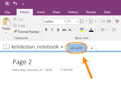Click the paragraph alignment icon
Viewport: 121px width, 110px height.
point(103,30)
